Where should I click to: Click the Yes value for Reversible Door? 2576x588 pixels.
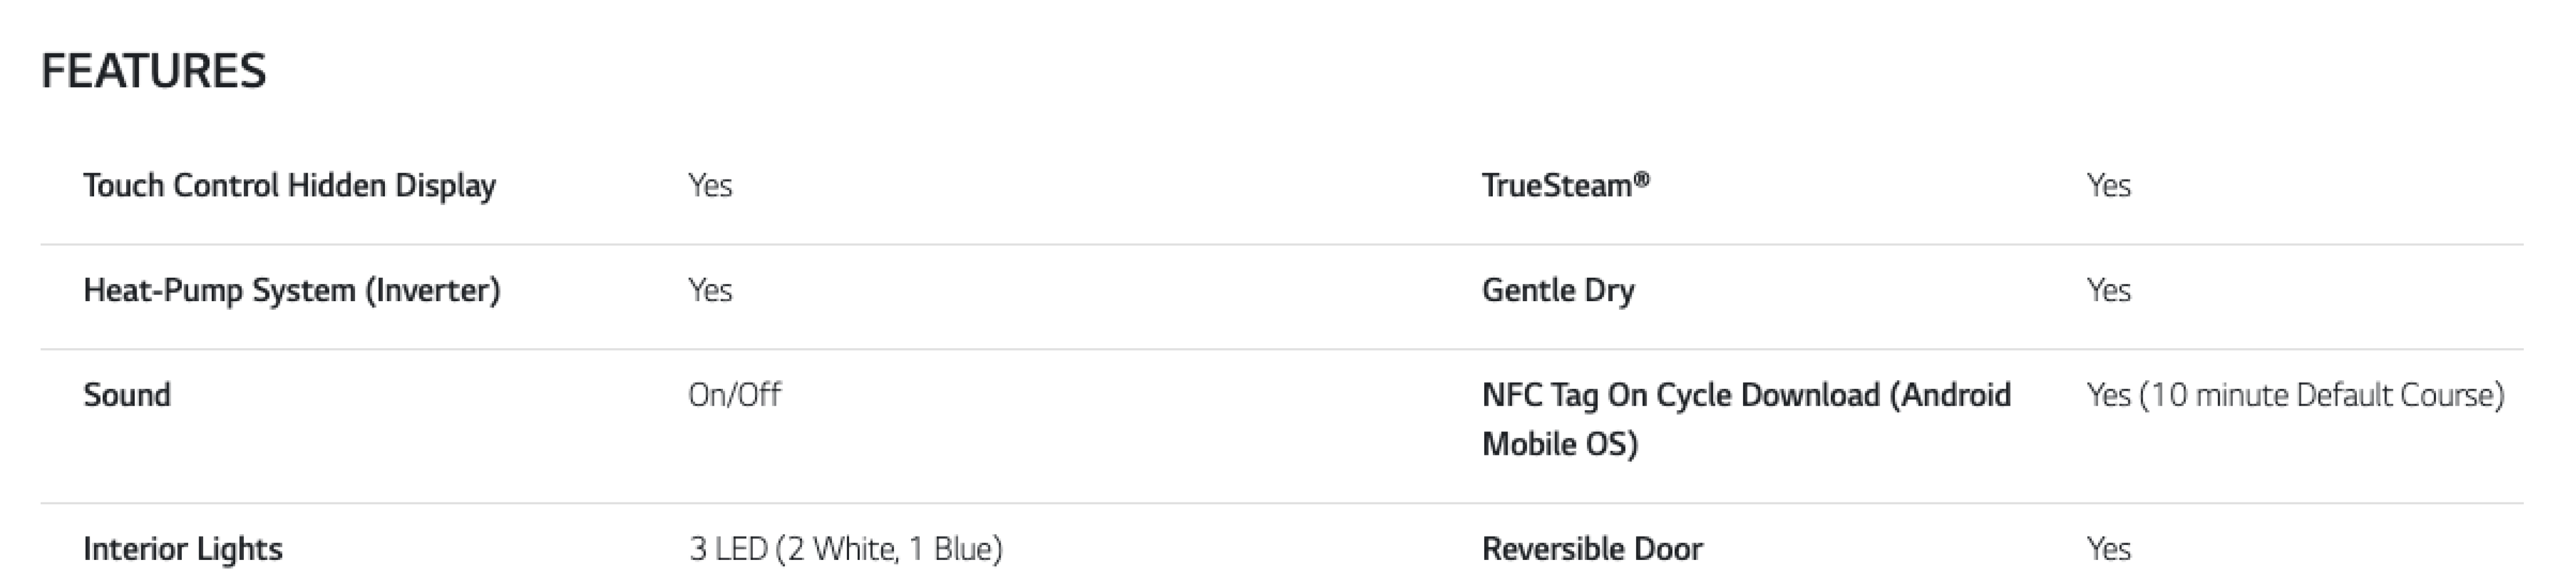click(2108, 549)
